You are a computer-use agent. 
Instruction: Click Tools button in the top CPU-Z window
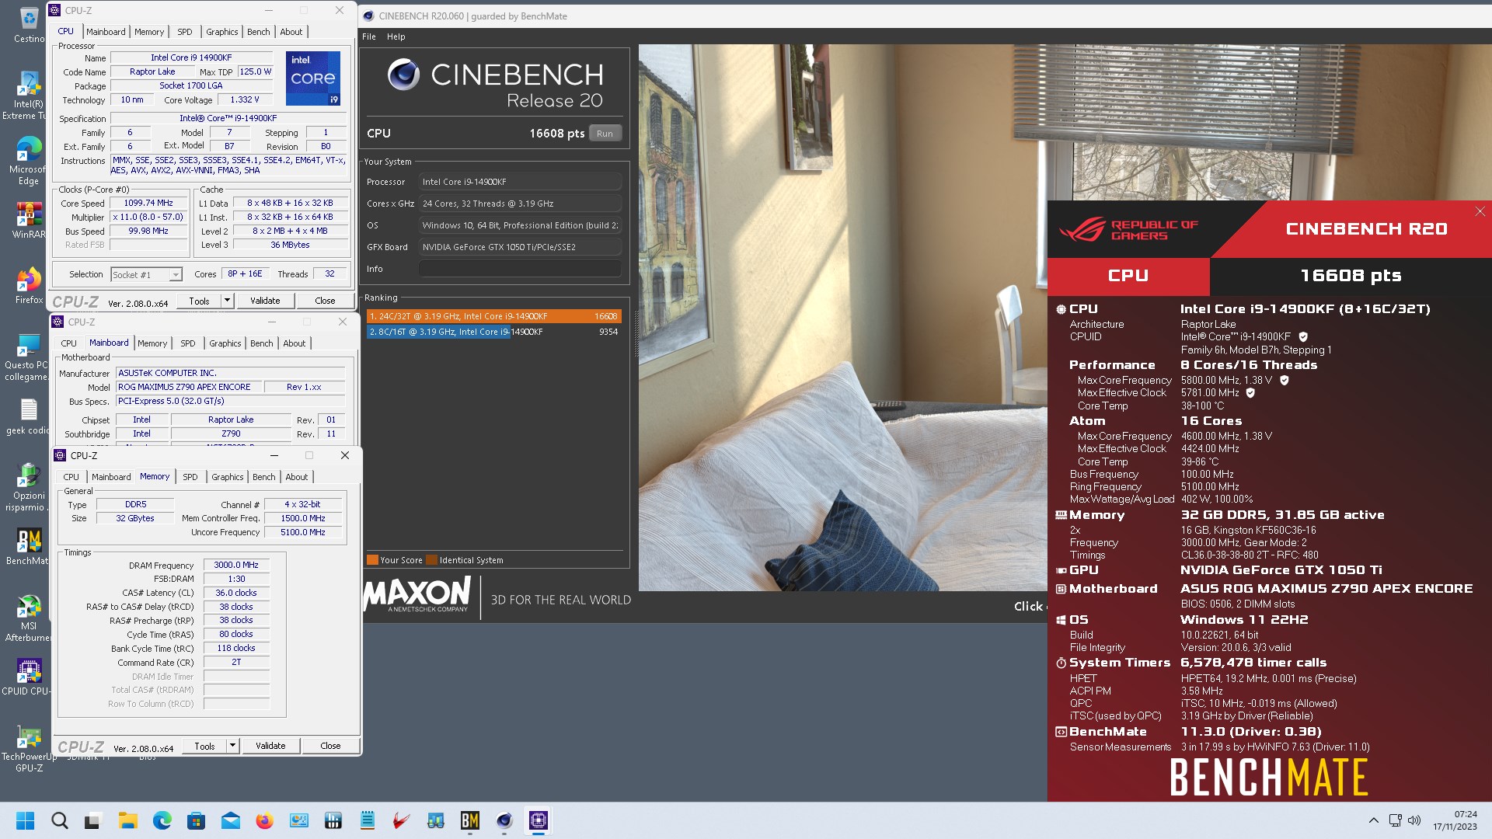click(200, 301)
